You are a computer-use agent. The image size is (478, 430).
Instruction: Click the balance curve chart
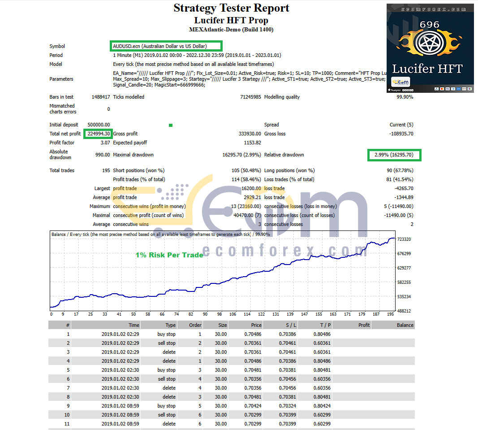click(x=223, y=271)
